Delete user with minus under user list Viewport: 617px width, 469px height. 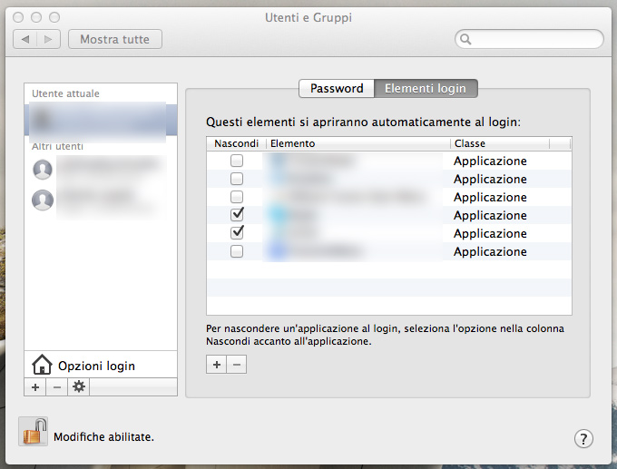point(57,387)
